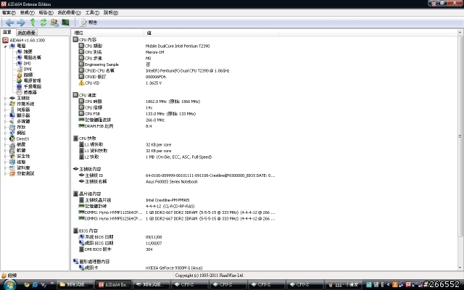Expand the Operating System (作業系統) node

pos(5,104)
